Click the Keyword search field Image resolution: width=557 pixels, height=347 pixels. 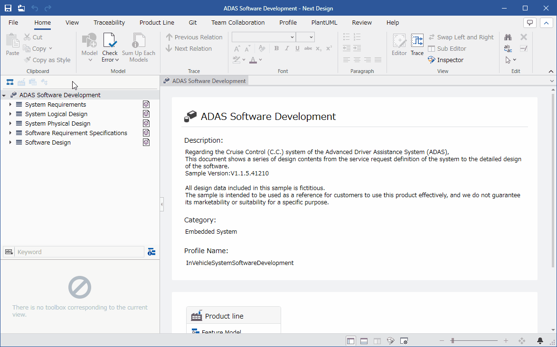click(80, 252)
